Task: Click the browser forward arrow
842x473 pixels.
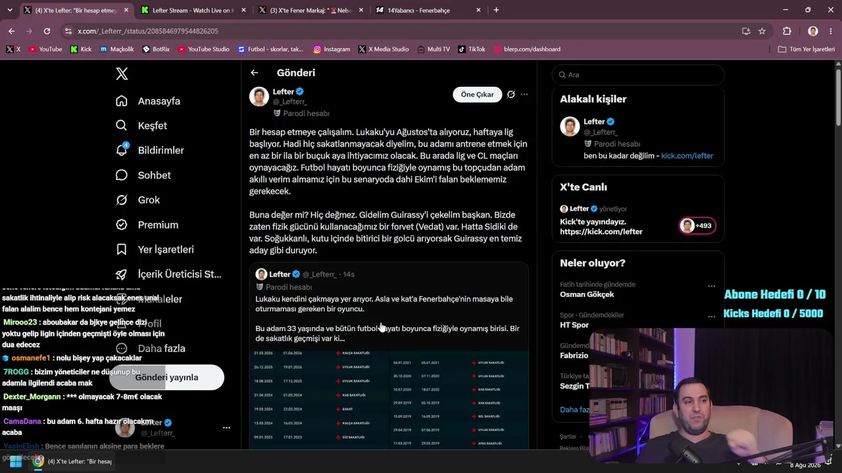Action: (x=29, y=31)
